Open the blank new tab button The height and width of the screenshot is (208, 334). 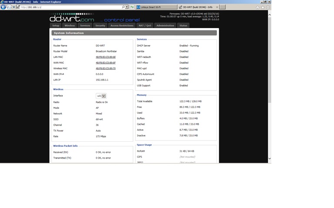[222, 7]
